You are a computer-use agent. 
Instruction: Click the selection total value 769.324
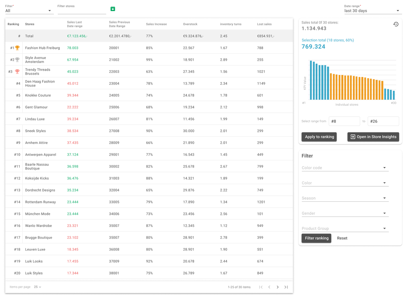point(313,47)
